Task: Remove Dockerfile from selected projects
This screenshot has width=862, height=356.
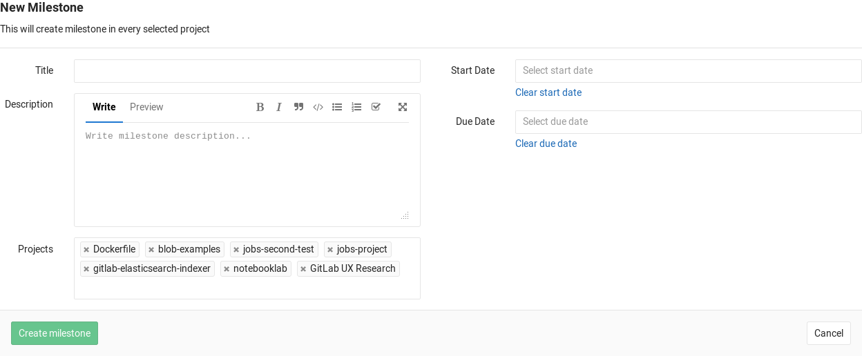Action: click(86, 250)
